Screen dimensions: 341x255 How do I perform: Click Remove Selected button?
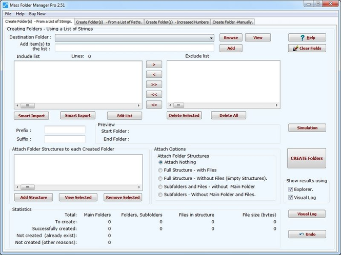coord(123,197)
